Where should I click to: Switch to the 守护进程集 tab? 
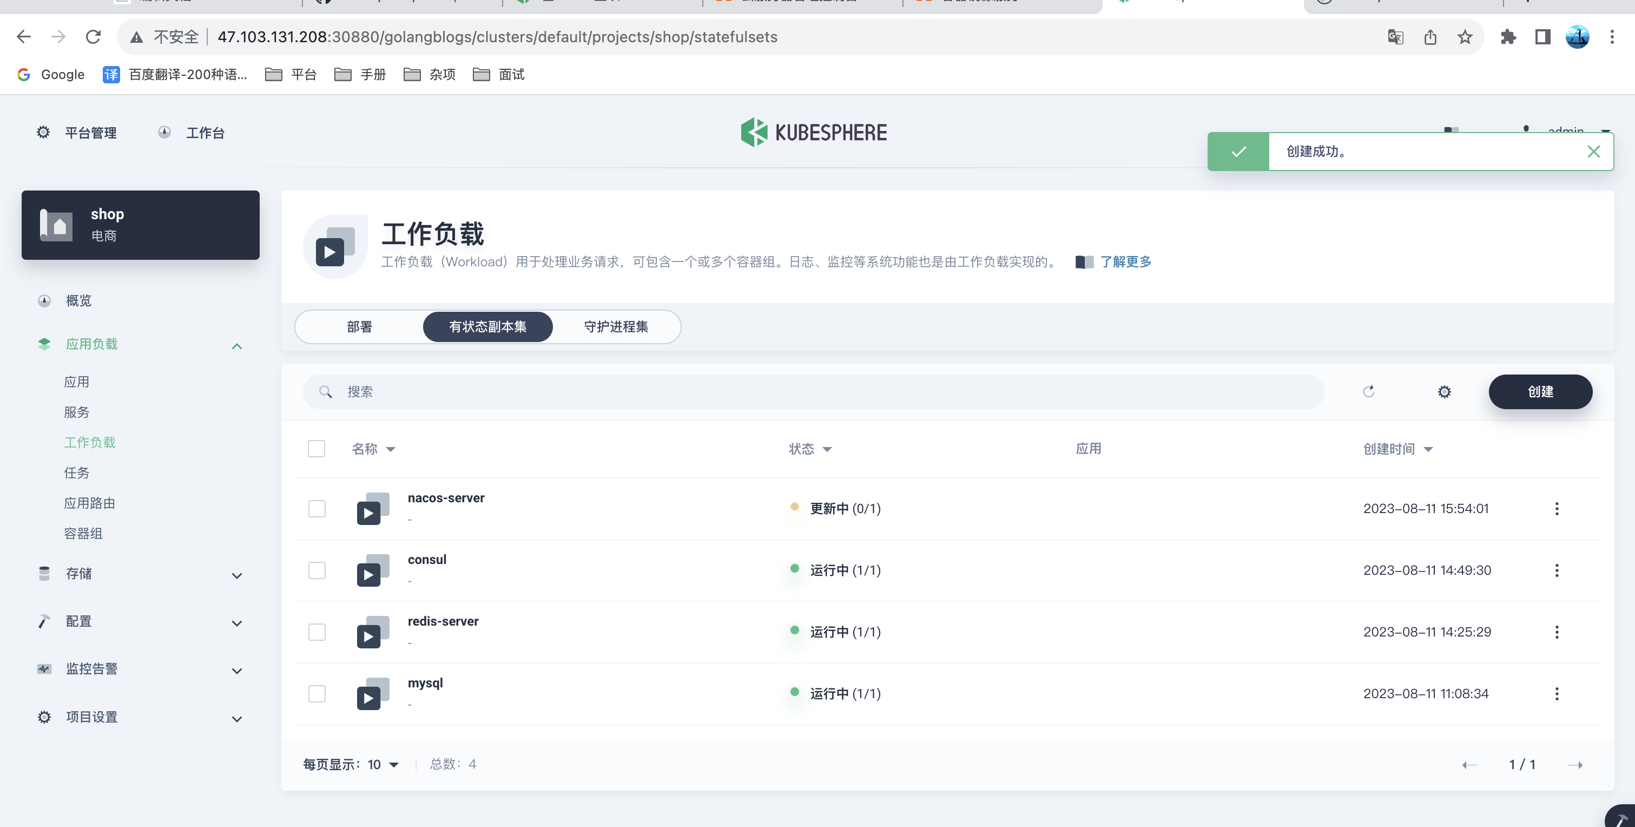click(x=616, y=326)
